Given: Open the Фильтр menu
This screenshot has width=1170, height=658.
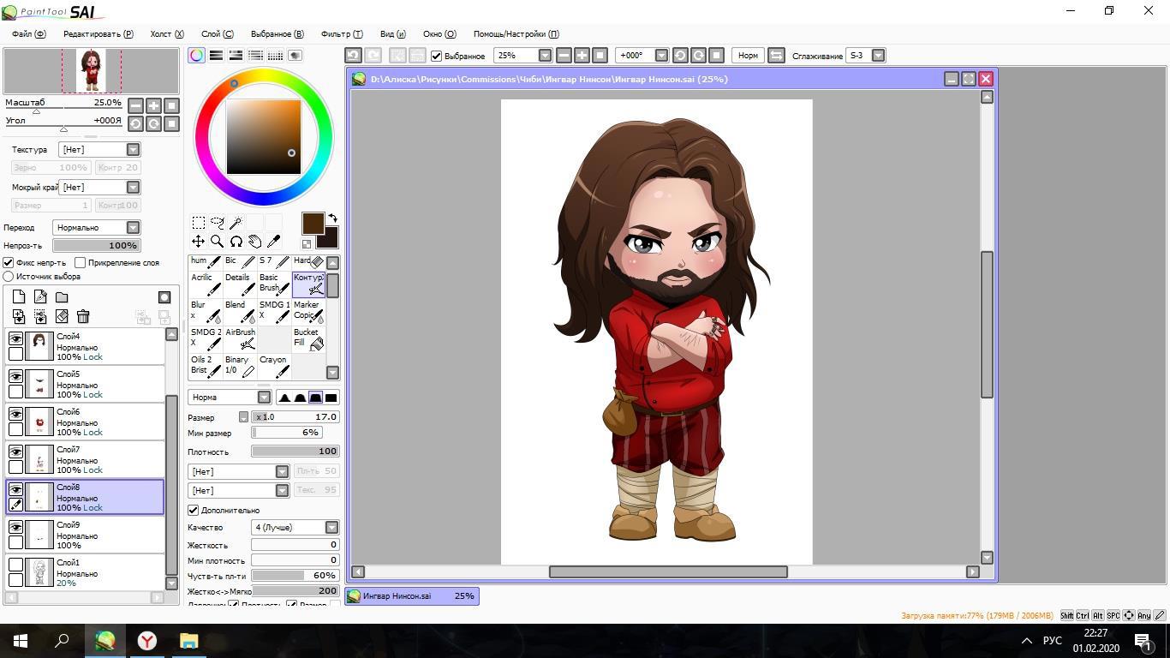Looking at the screenshot, I should 341,34.
